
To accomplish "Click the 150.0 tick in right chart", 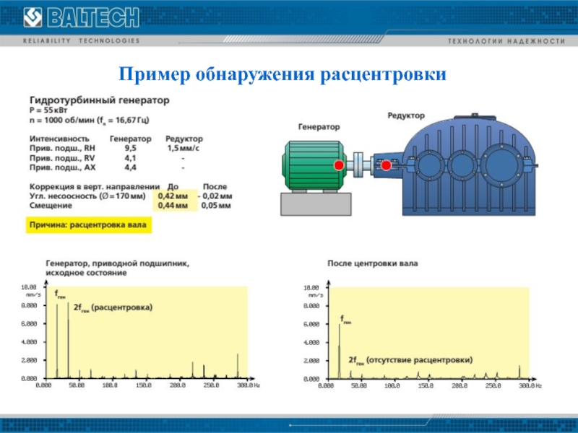I will [x=426, y=385].
